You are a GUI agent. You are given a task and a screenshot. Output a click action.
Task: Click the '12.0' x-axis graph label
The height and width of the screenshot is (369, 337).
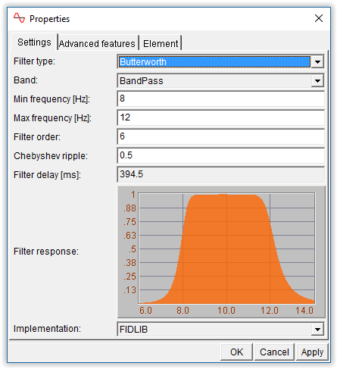tap(270, 311)
